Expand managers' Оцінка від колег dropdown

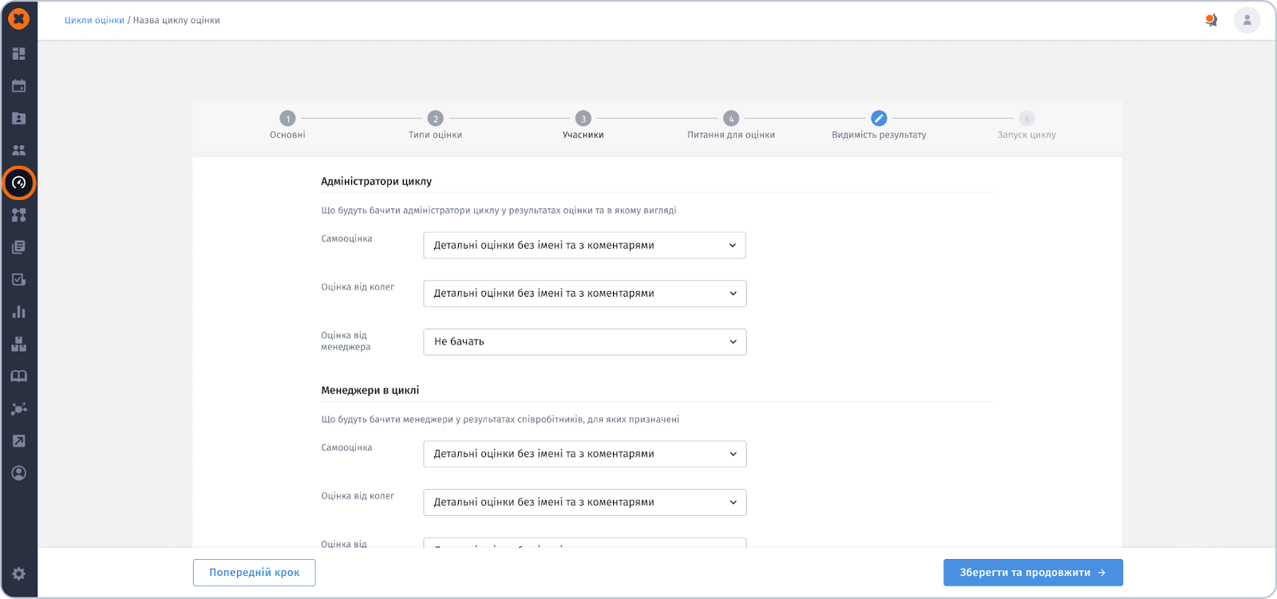click(584, 502)
